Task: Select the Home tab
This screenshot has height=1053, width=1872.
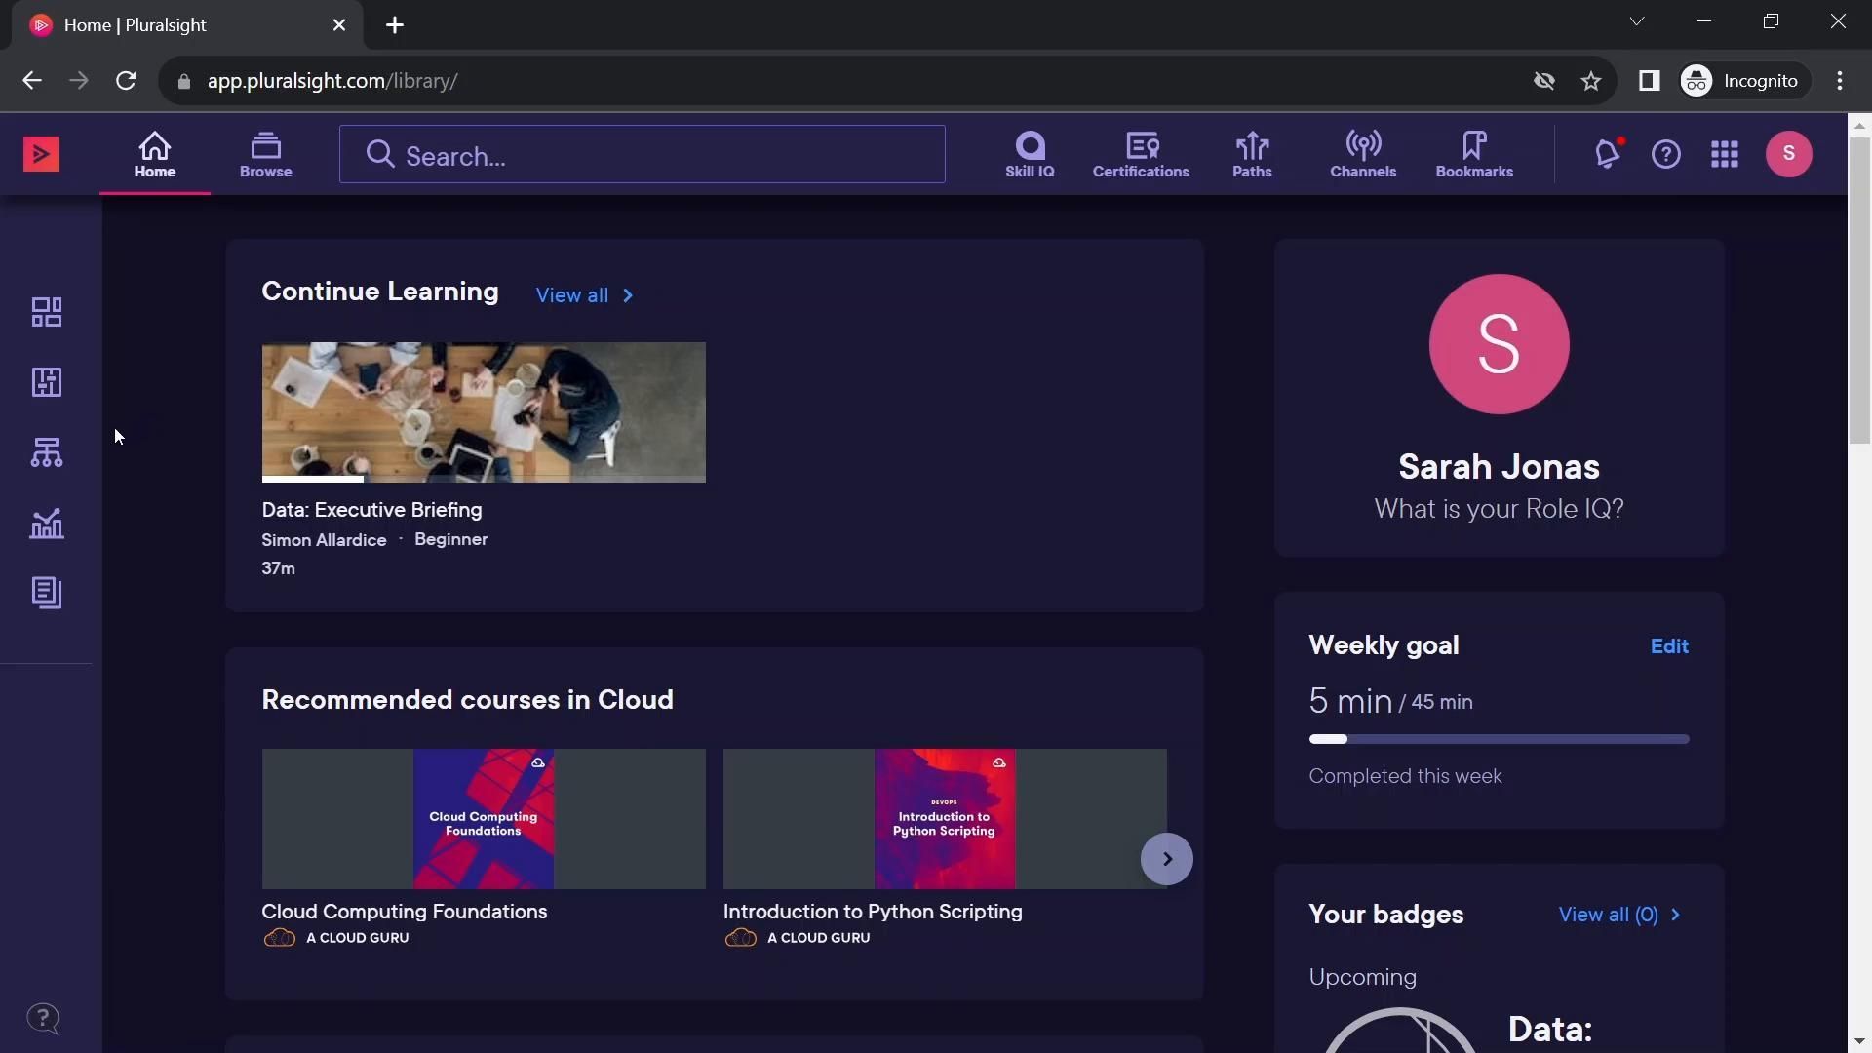Action: pos(155,154)
